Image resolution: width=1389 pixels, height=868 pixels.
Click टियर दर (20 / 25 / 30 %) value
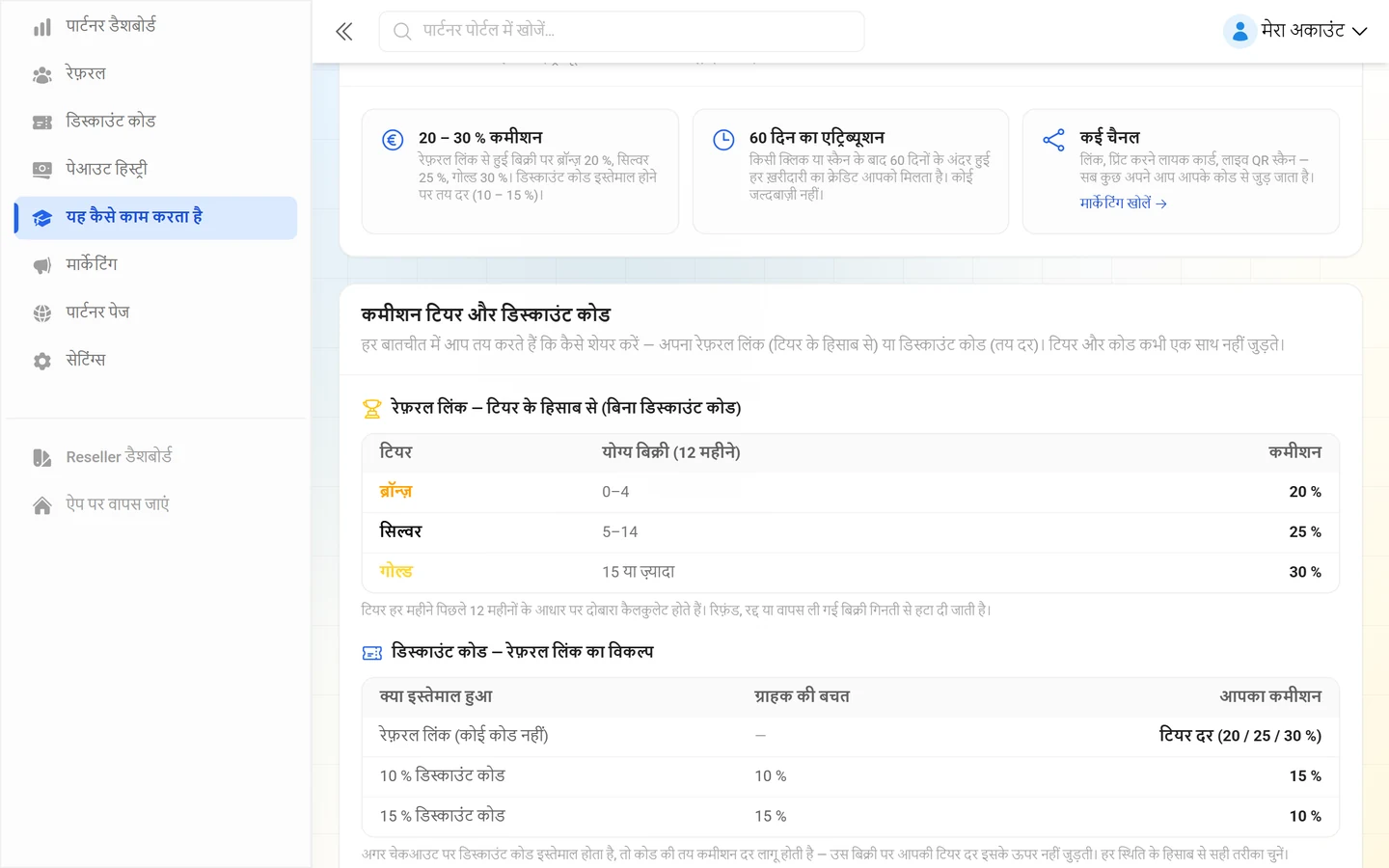1240,736
